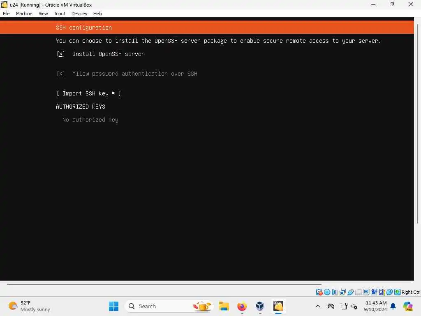This screenshot has width=421, height=316.
Task: Open File Explorer from the taskbar
Action: click(x=224, y=306)
